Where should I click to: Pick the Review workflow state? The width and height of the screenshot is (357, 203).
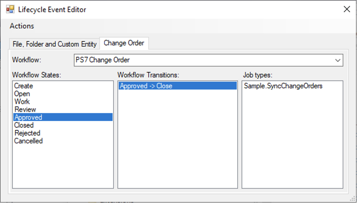(25, 110)
